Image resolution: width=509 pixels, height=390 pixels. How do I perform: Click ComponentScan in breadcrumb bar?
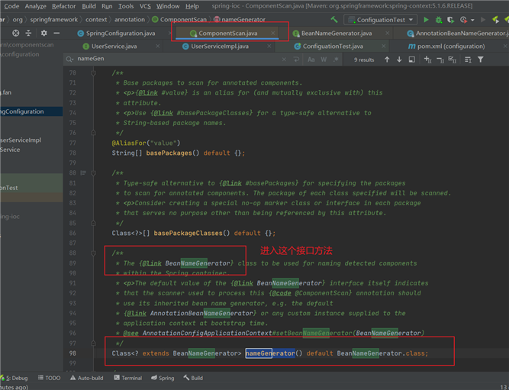coord(179,20)
